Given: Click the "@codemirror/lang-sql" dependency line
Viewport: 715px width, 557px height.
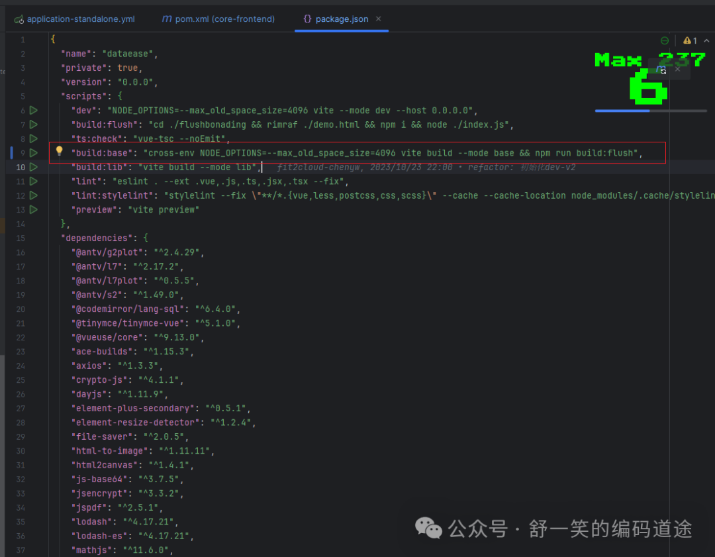Looking at the screenshot, I should click(x=156, y=309).
